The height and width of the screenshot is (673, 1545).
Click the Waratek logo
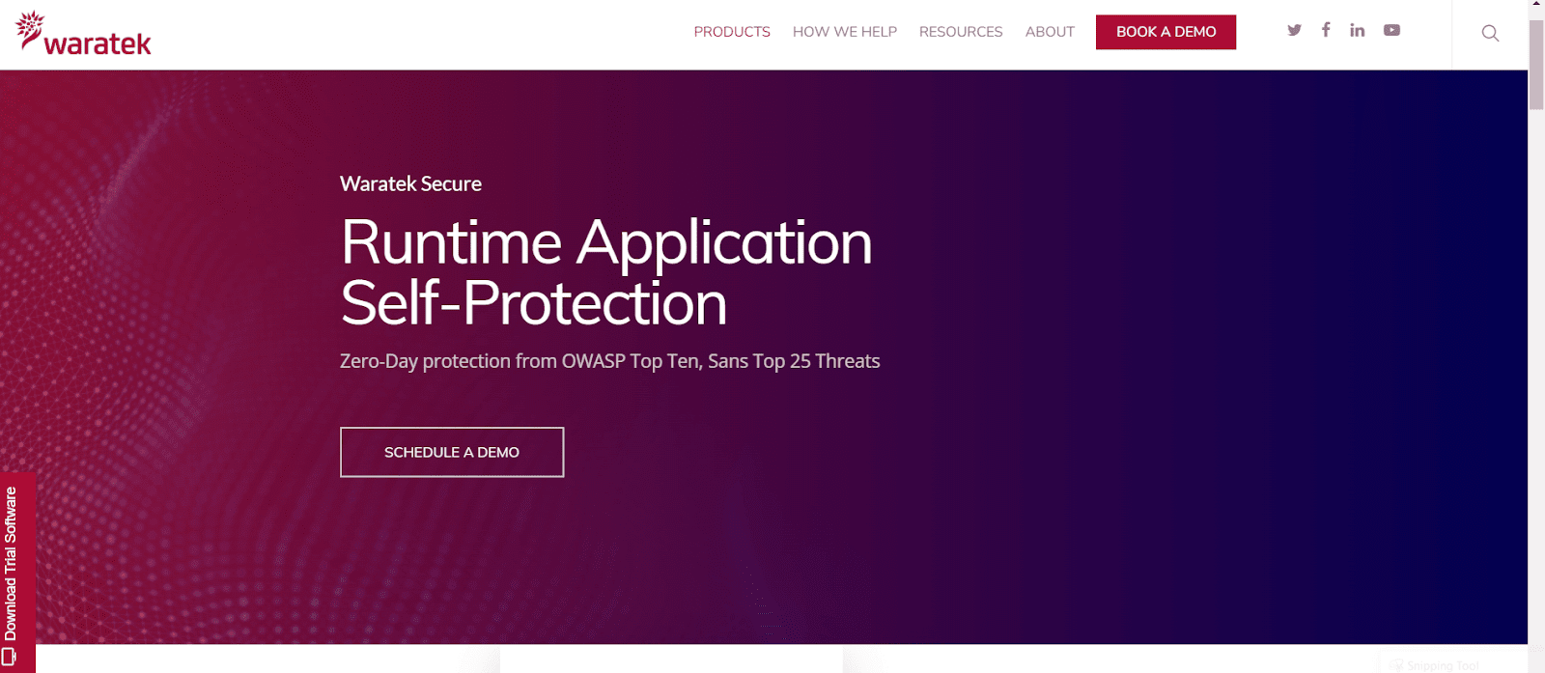84,34
